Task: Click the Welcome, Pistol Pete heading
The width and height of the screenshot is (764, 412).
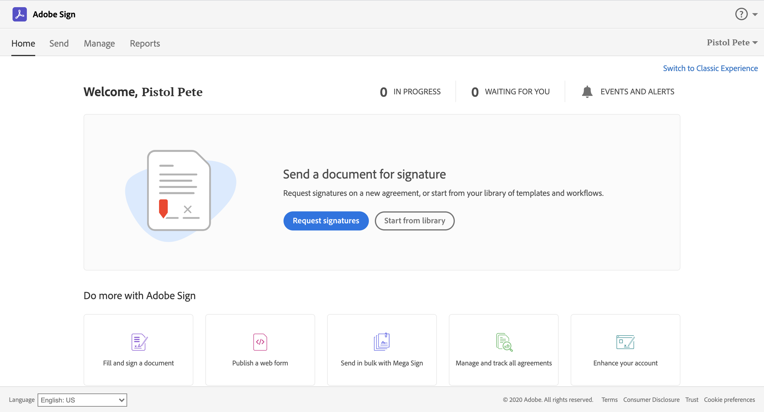Action: tap(143, 92)
